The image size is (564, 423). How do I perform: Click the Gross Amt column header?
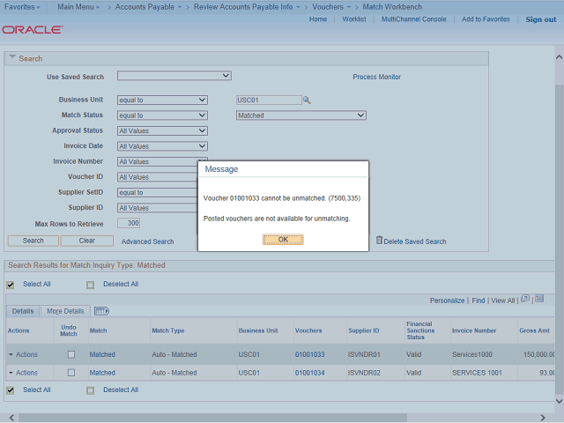coord(534,330)
